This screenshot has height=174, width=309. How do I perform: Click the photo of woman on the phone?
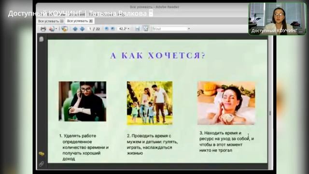tap(83, 101)
